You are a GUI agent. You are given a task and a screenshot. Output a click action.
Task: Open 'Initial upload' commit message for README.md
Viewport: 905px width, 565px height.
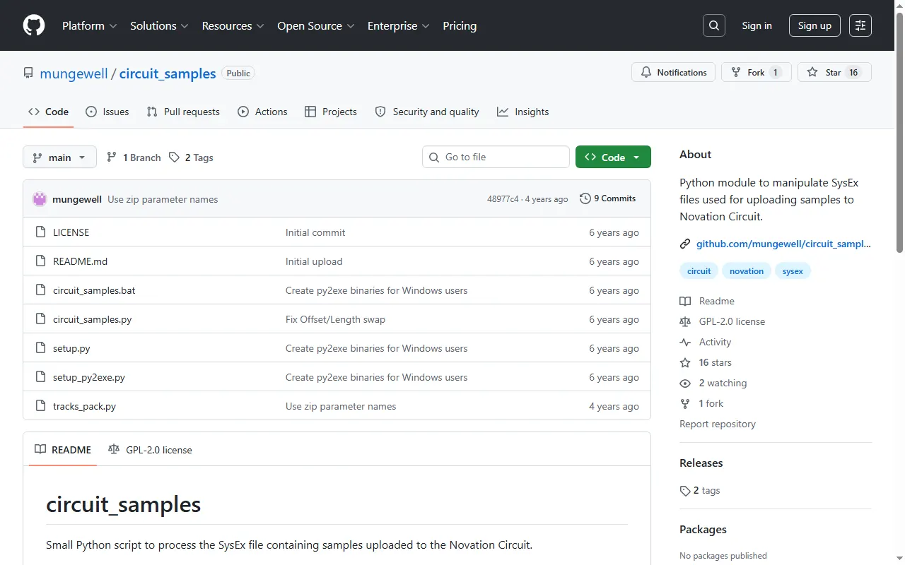(x=314, y=261)
